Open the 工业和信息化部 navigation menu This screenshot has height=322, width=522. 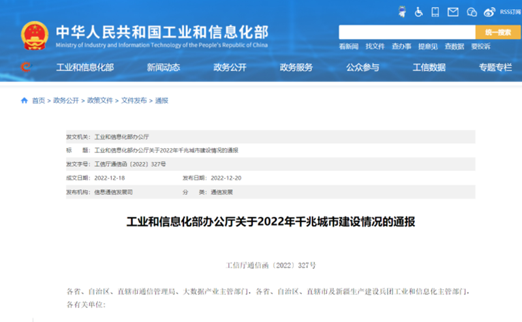click(85, 67)
